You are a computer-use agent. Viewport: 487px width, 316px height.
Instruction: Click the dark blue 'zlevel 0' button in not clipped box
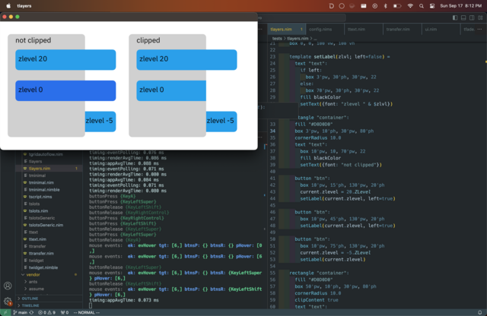(65, 90)
